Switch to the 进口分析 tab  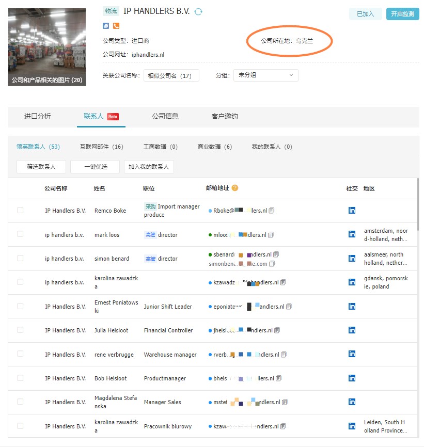[x=38, y=116]
